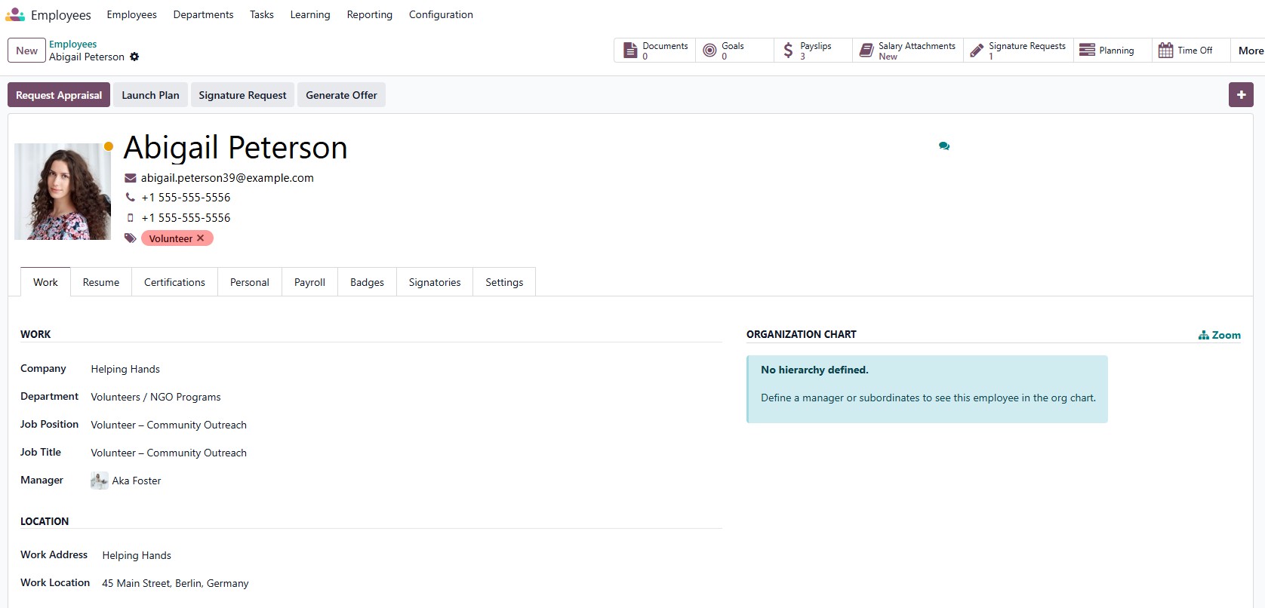Switch to the Settings tab
Viewport: 1265px width, 608px height.
point(504,282)
